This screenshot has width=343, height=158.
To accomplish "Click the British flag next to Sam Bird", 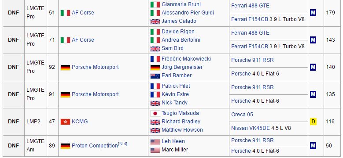I will point(155,49).
